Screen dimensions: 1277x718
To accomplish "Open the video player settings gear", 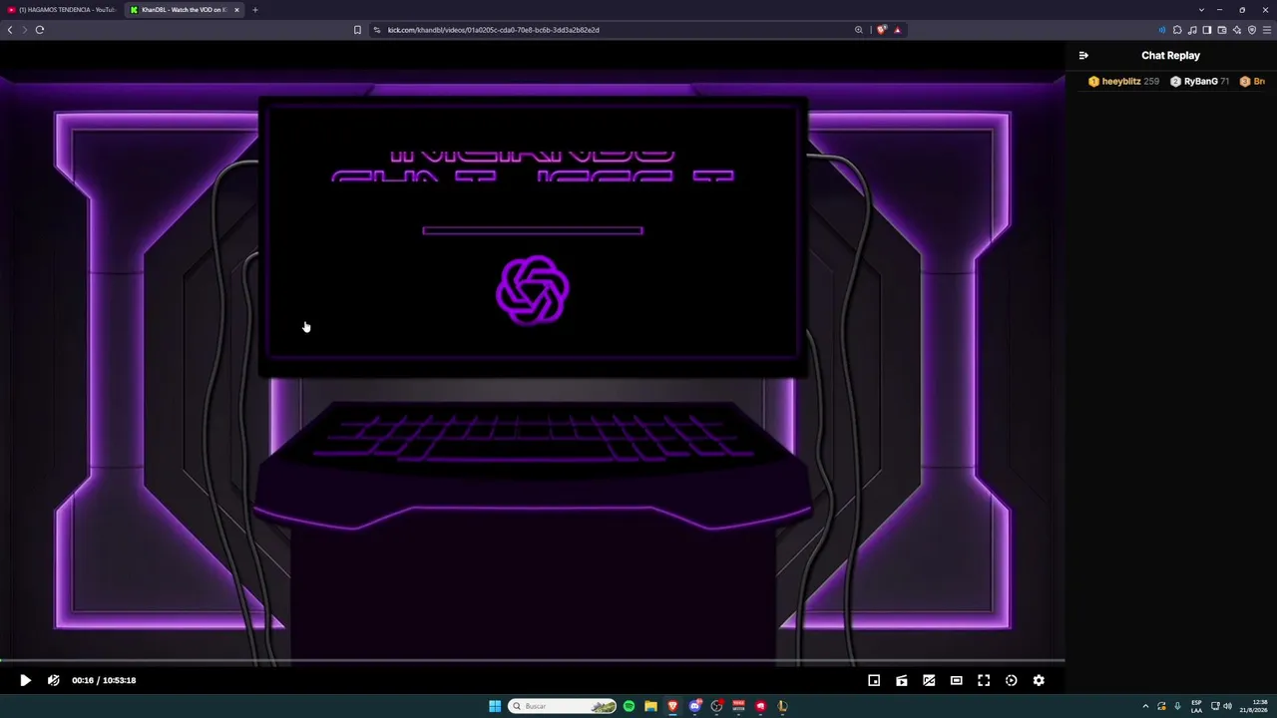I will 1039,680.
